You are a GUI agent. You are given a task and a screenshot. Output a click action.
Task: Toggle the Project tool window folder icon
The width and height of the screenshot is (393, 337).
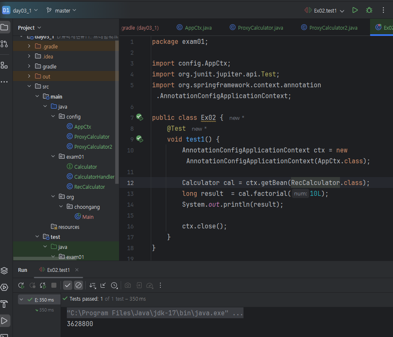4,28
